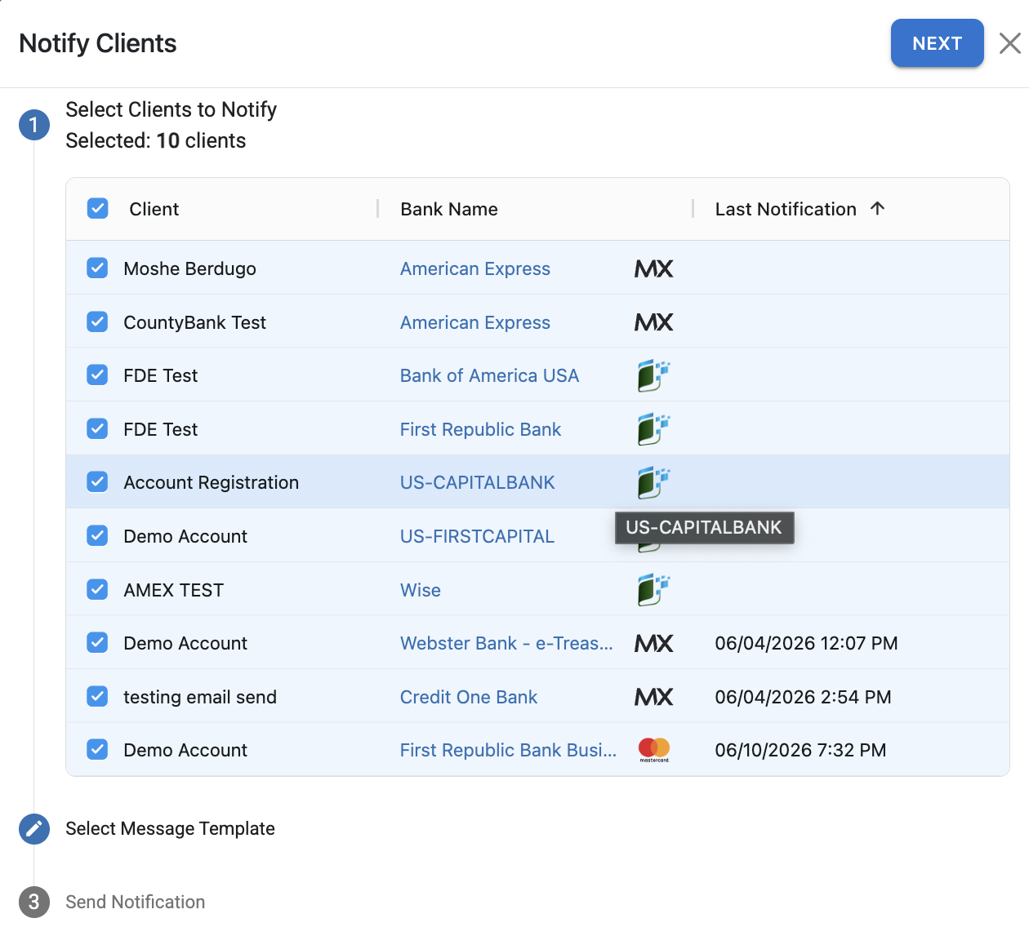Uncheck FDE Test Bank of America checkbox
The width and height of the screenshot is (1029, 927).
(97, 375)
